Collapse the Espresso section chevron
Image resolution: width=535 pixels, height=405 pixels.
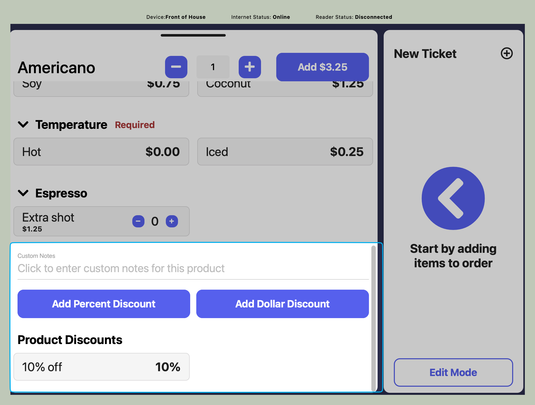point(23,193)
